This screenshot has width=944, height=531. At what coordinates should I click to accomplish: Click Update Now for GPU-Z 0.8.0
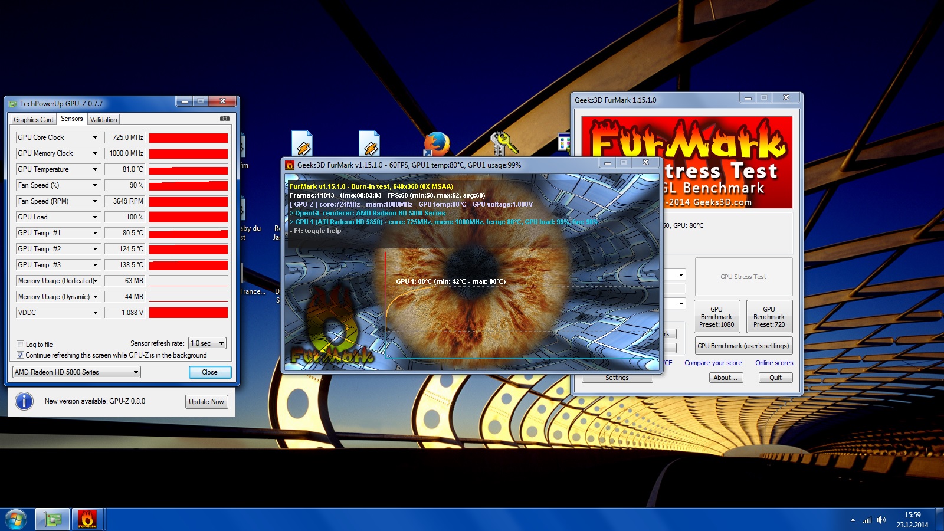click(x=206, y=402)
